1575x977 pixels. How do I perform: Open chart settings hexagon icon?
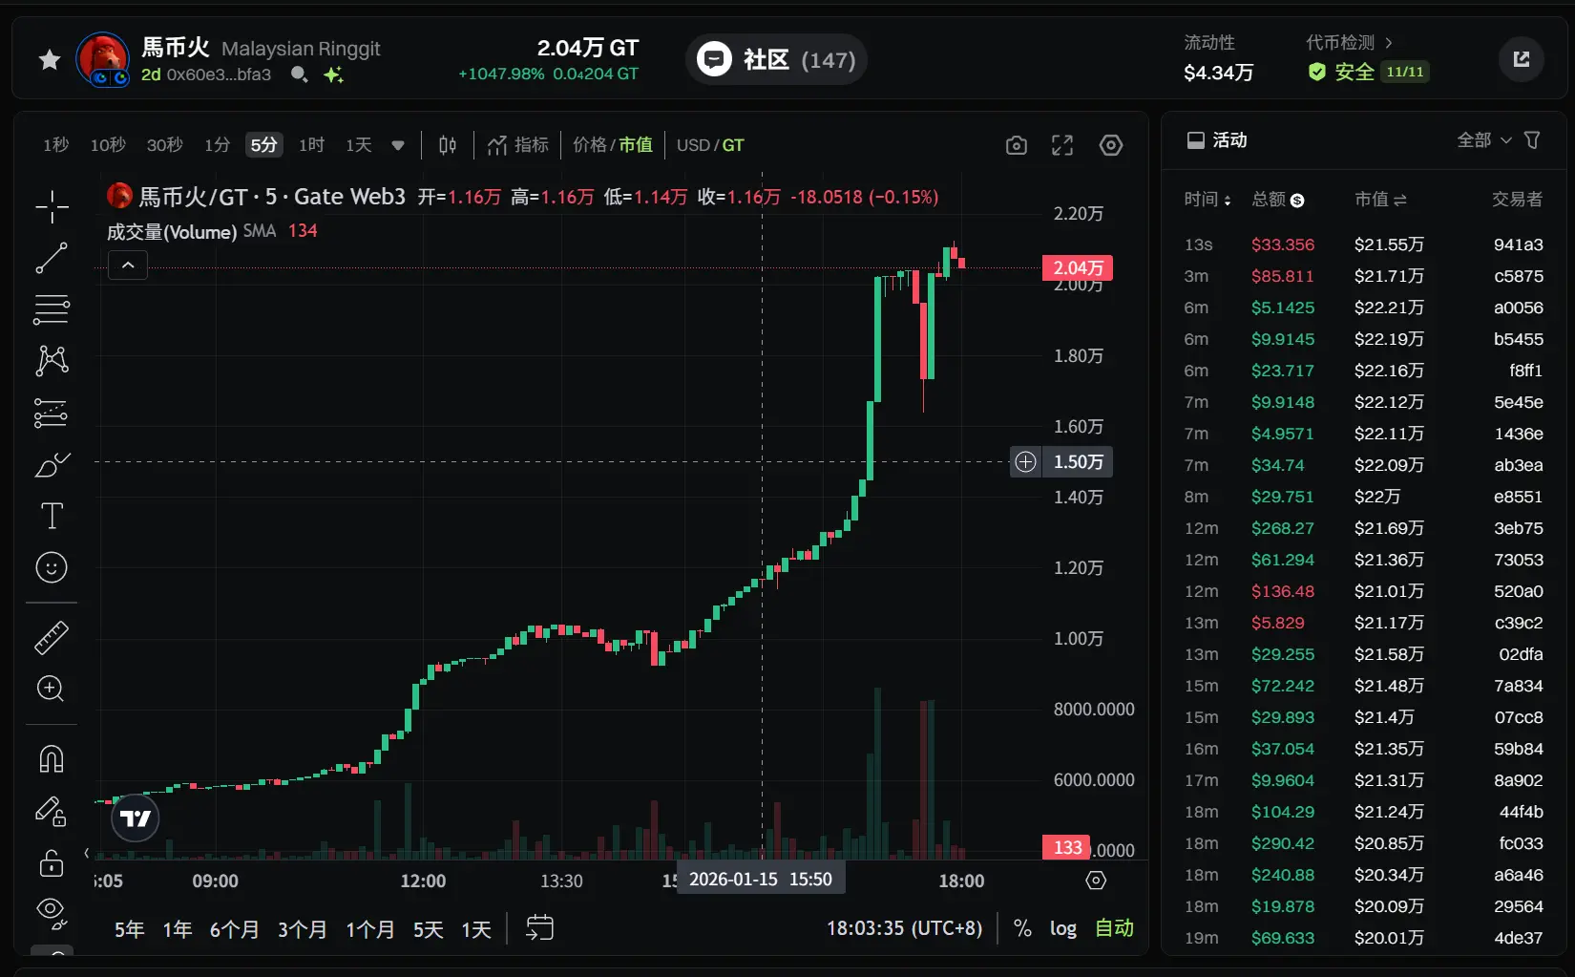1111,145
